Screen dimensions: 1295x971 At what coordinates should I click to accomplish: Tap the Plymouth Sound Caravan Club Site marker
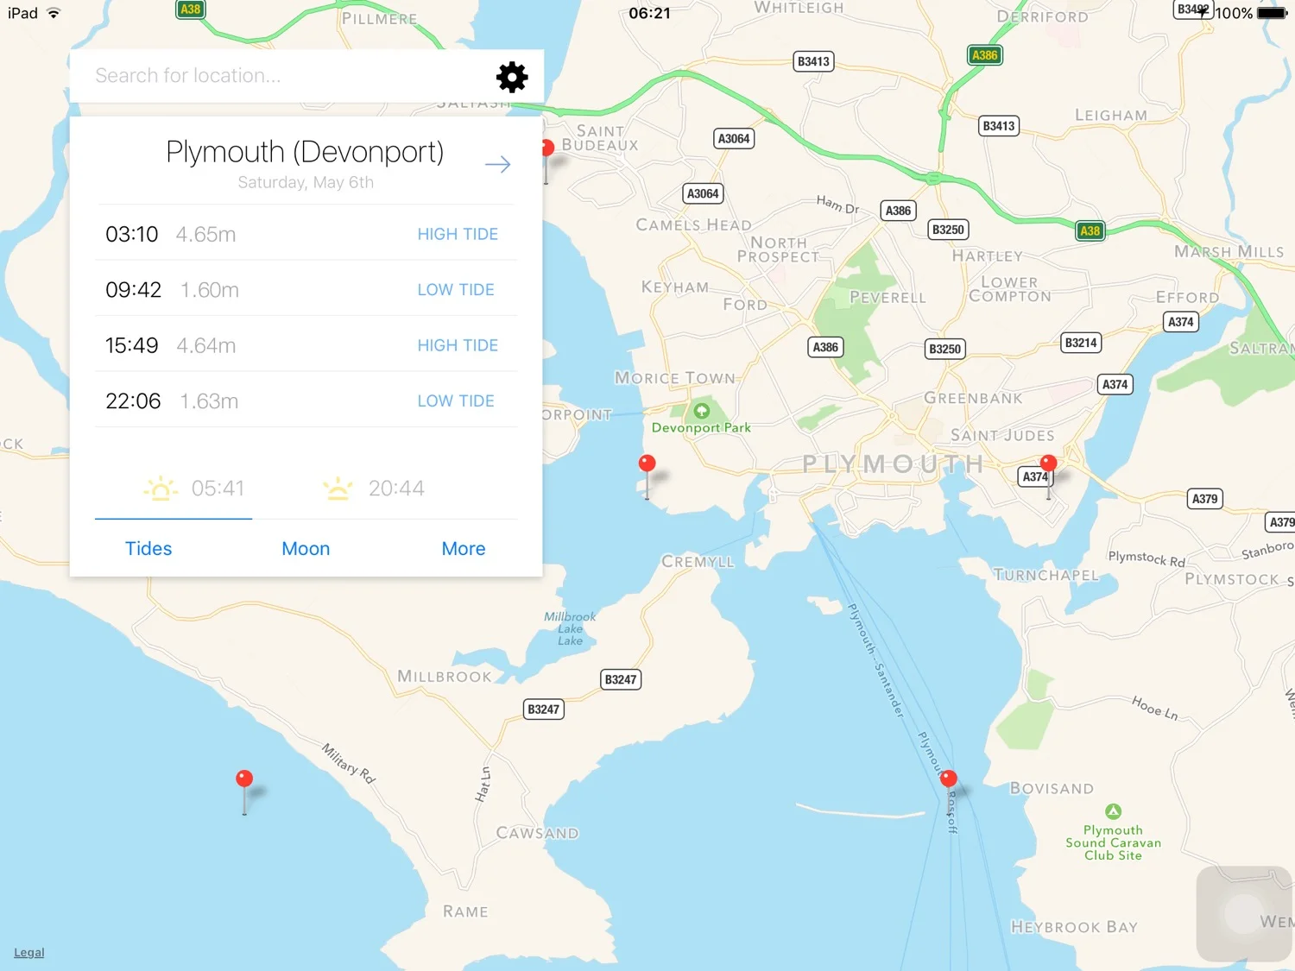(x=1114, y=811)
